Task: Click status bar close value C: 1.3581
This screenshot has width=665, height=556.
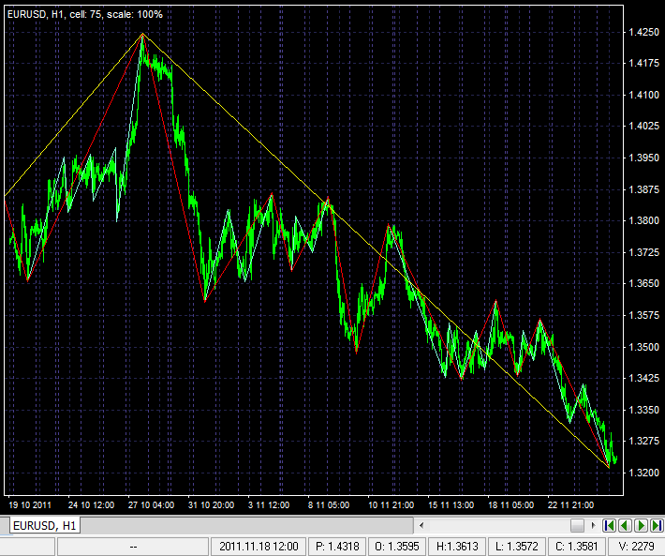Action: [x=576, y=547]
